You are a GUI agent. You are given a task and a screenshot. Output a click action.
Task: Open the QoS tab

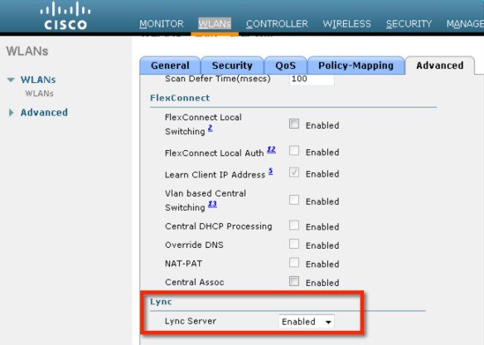click(286, 66)
